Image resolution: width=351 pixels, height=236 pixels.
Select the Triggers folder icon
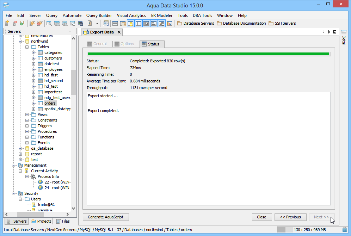[x=34, y=126]
